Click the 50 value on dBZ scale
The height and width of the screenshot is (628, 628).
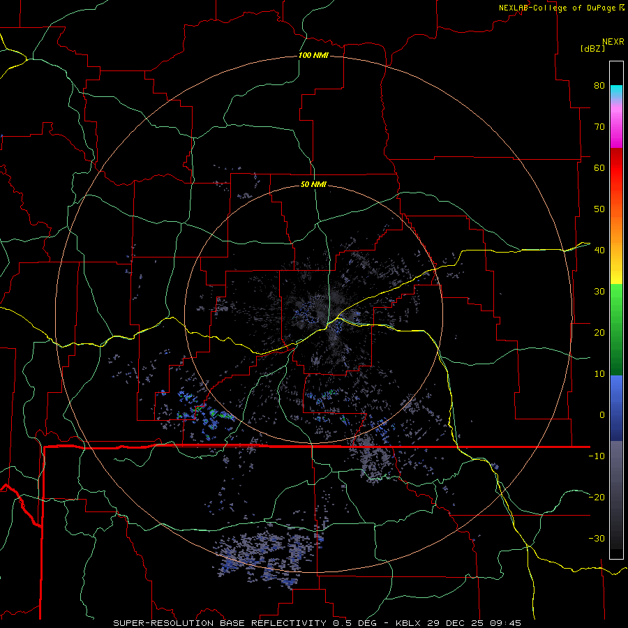pos(599,209)
